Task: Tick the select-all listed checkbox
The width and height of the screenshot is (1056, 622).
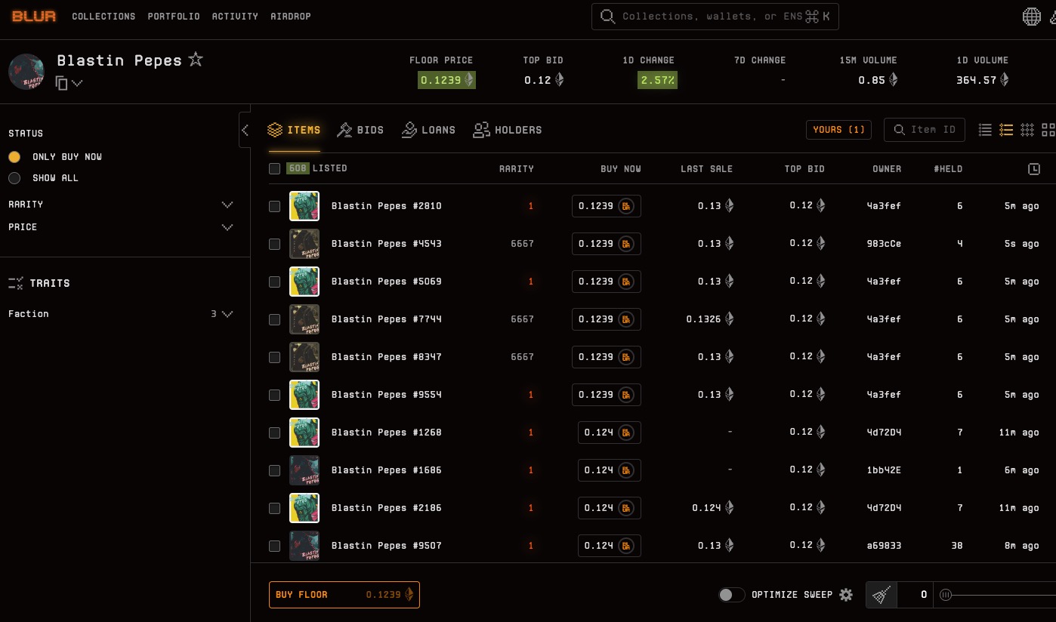Action: [275, 169]
